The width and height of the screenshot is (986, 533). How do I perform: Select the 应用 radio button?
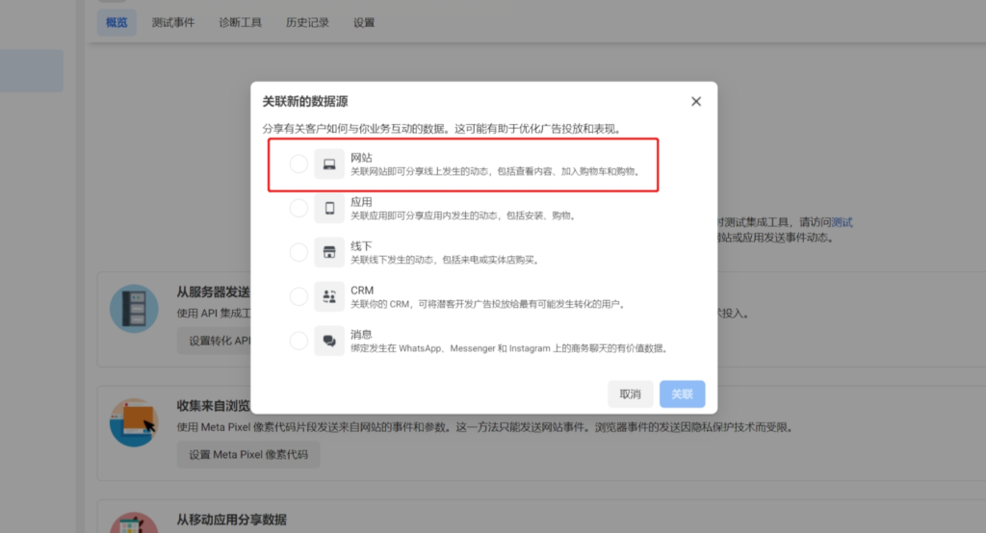point(298,208)
